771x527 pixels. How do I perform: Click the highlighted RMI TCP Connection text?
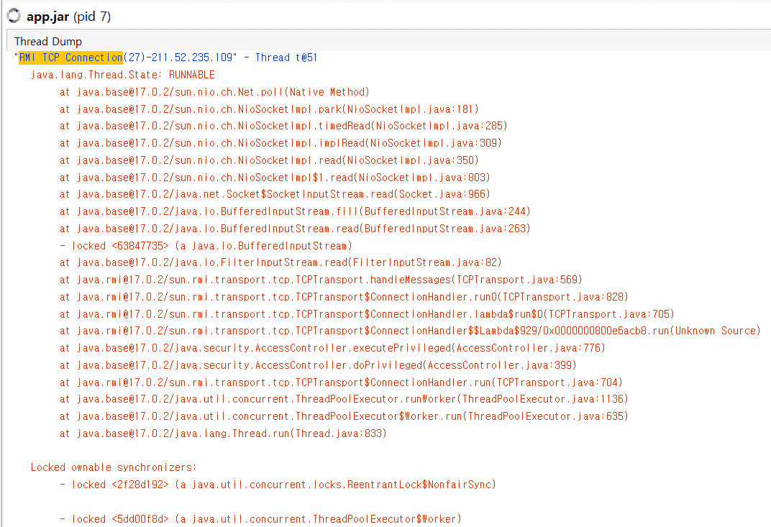70,58
